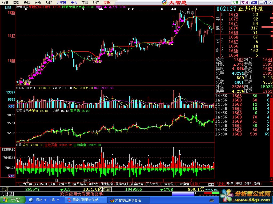This screenshot has width=273, height=204.
Task: Open the 板块 menu
Action: 27,2
